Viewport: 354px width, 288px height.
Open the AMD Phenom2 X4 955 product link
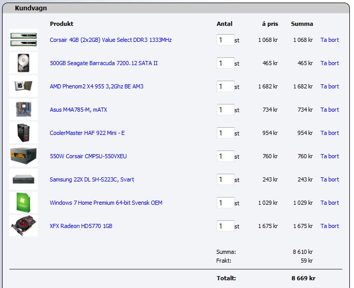point(96,86)
